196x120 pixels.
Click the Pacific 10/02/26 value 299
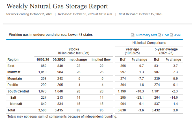coord(44,85)
